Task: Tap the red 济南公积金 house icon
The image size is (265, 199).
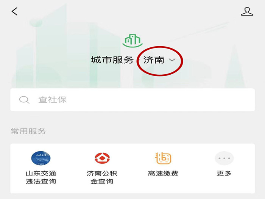Action: point(102,158)
